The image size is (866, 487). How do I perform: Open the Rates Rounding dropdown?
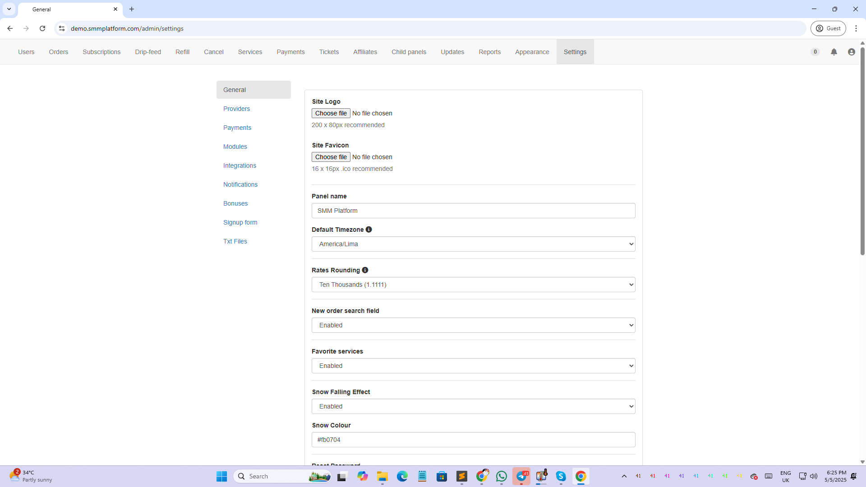point(473,285)
